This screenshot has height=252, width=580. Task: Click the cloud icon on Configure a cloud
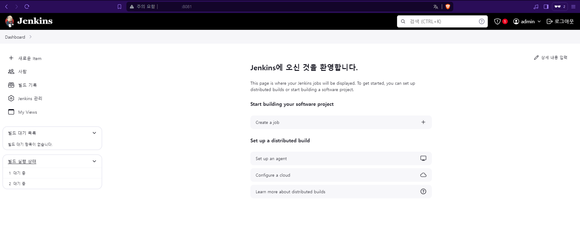[x=423, y=175]
